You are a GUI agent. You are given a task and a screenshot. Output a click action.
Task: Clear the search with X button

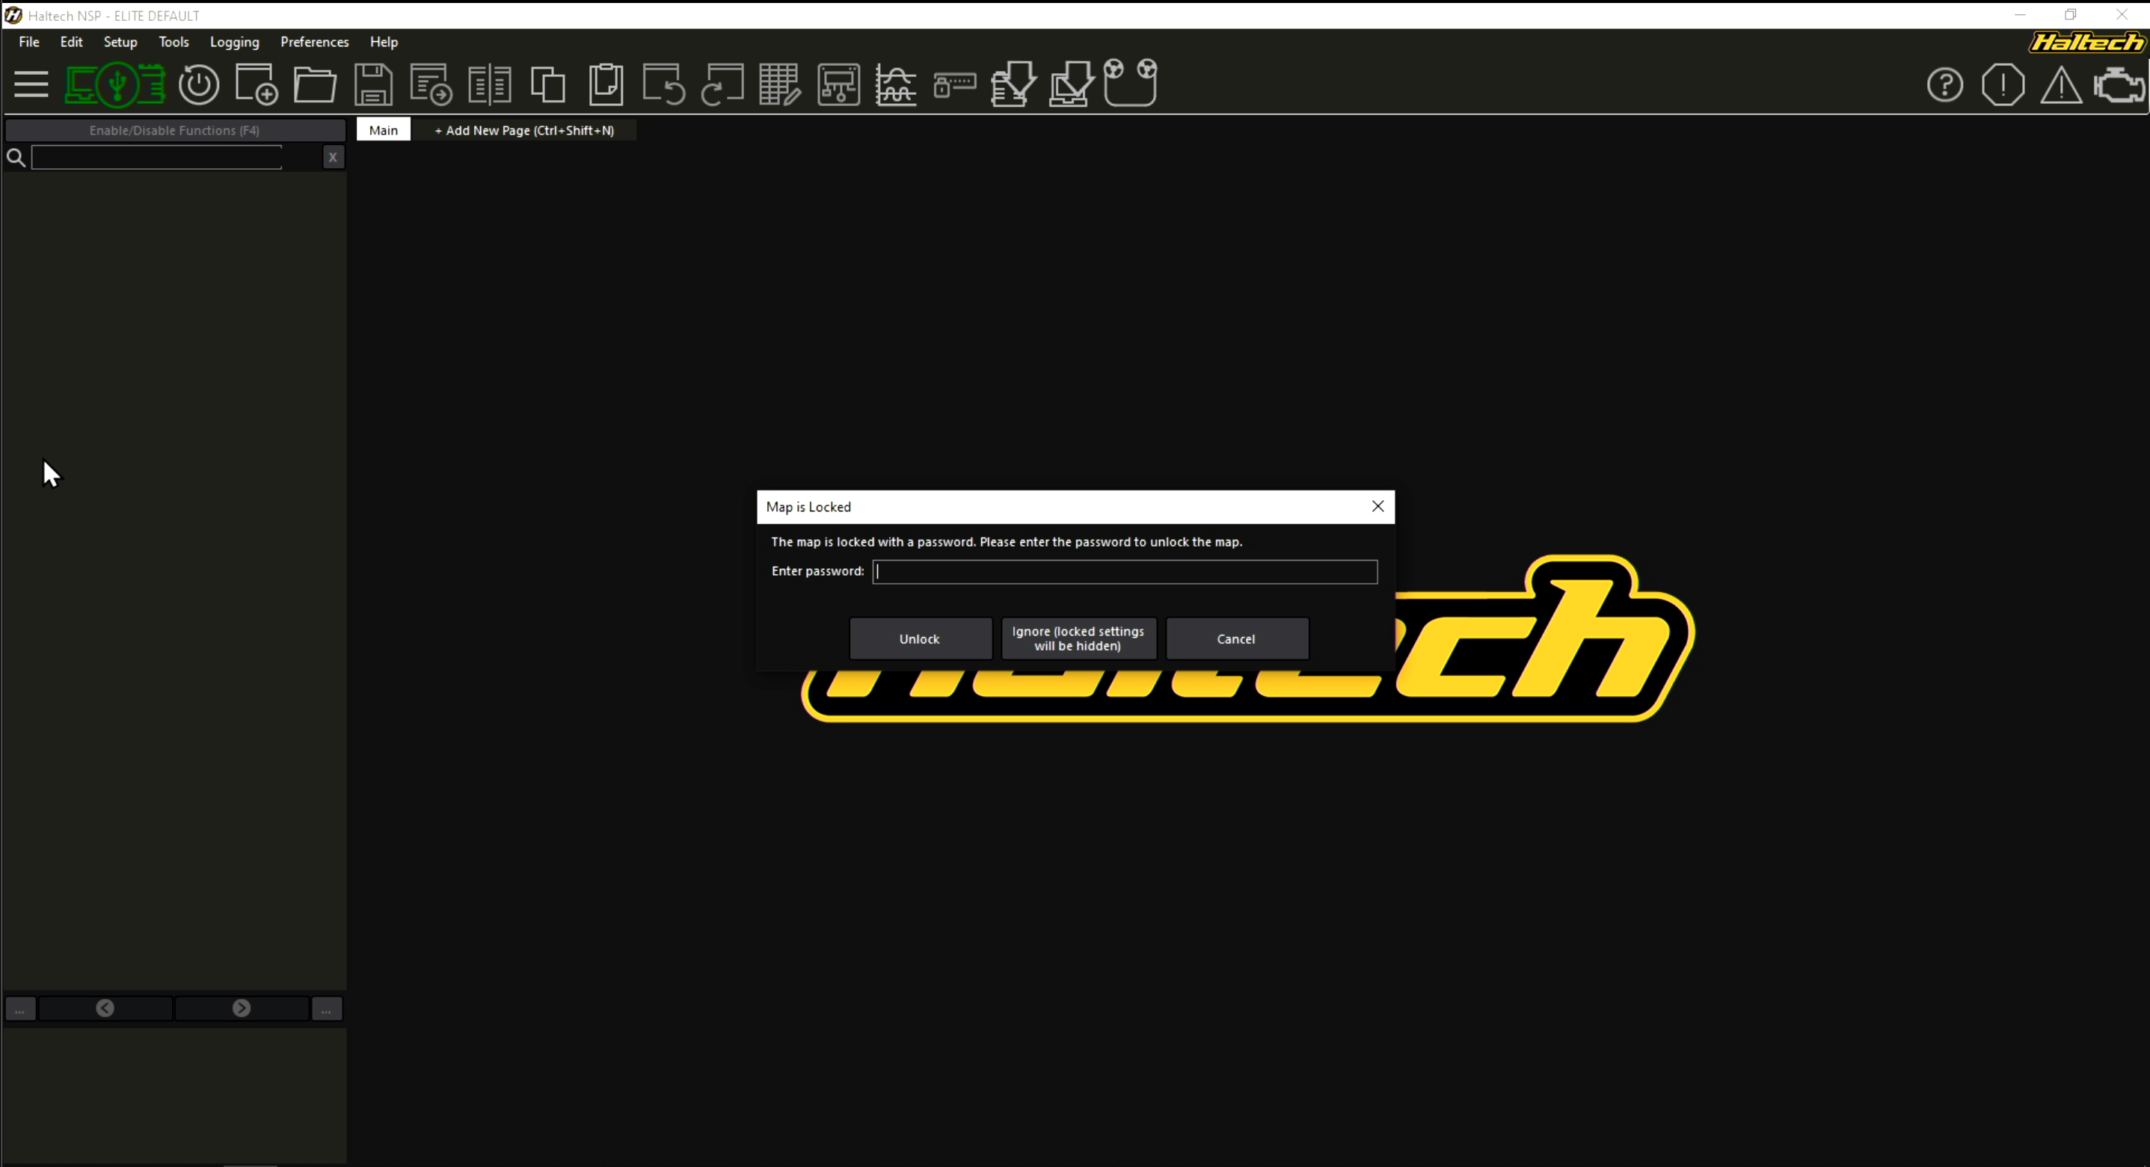click(x=333, y=157)
